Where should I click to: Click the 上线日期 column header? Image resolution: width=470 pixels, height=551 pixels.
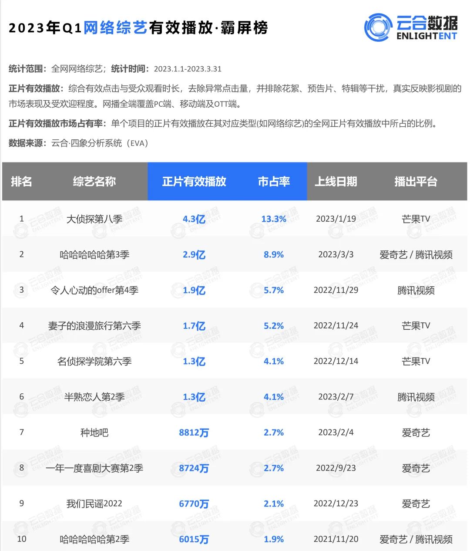tap(336, 182)
